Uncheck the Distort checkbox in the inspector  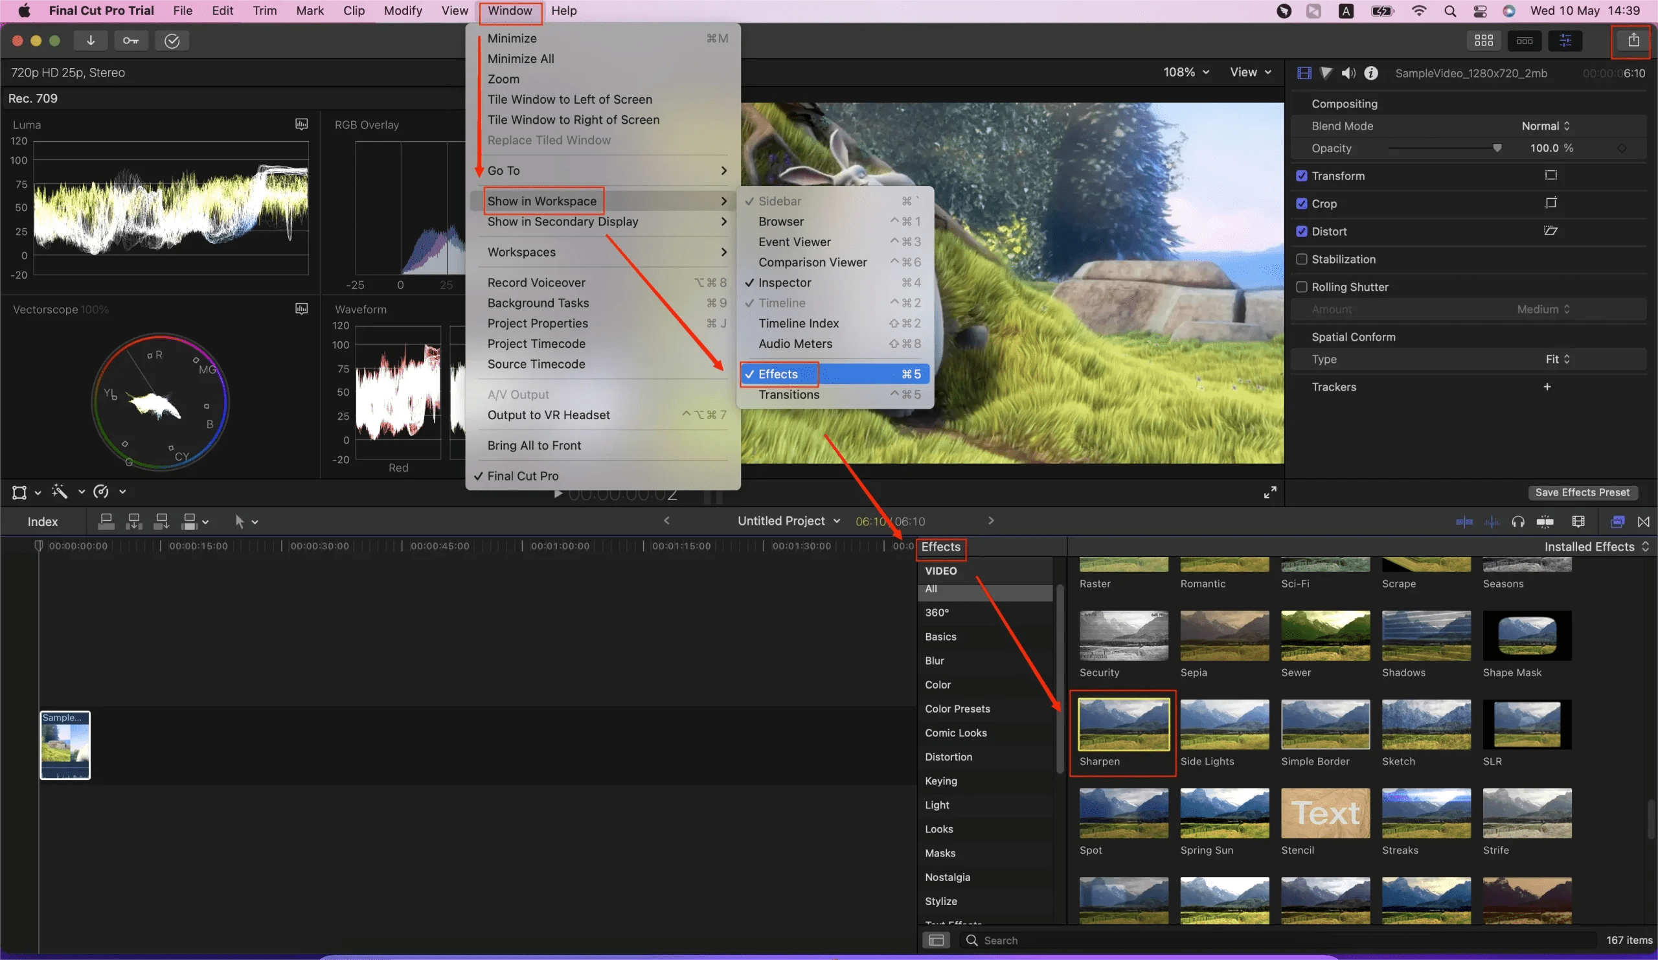pos(1303,232)
